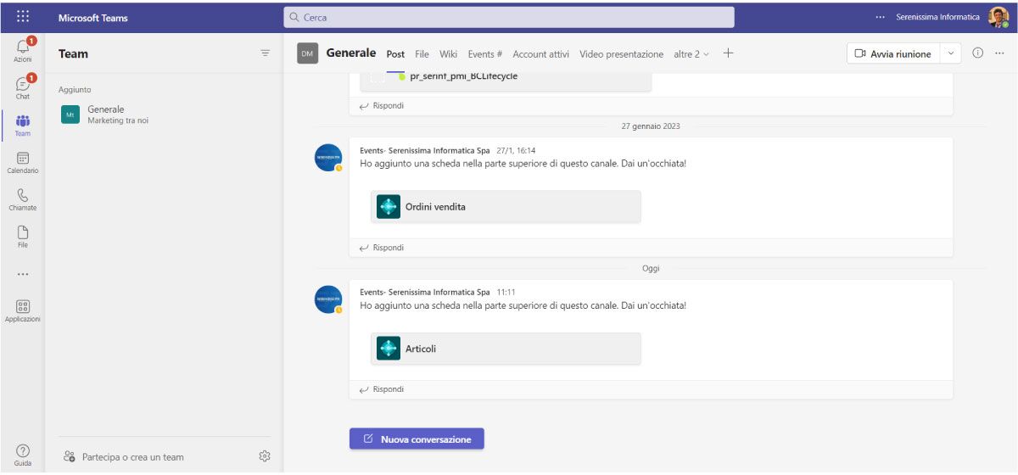Image resolution: width=1018 pixels, height=475 pixels.
Task: Switch to the Post tab
Action: point(395,54)
